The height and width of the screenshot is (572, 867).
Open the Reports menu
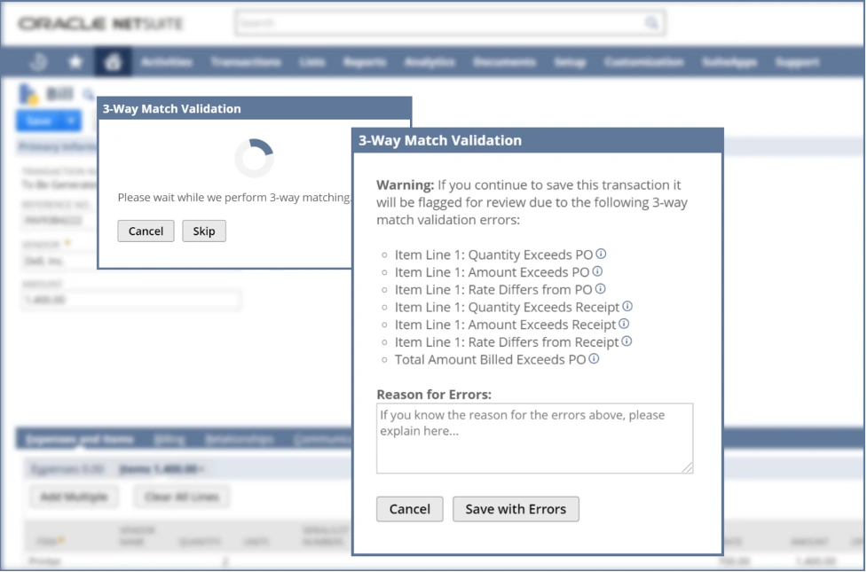(364, 62)
